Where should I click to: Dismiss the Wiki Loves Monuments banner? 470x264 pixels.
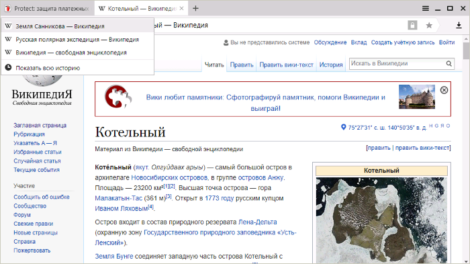point(444,90)
